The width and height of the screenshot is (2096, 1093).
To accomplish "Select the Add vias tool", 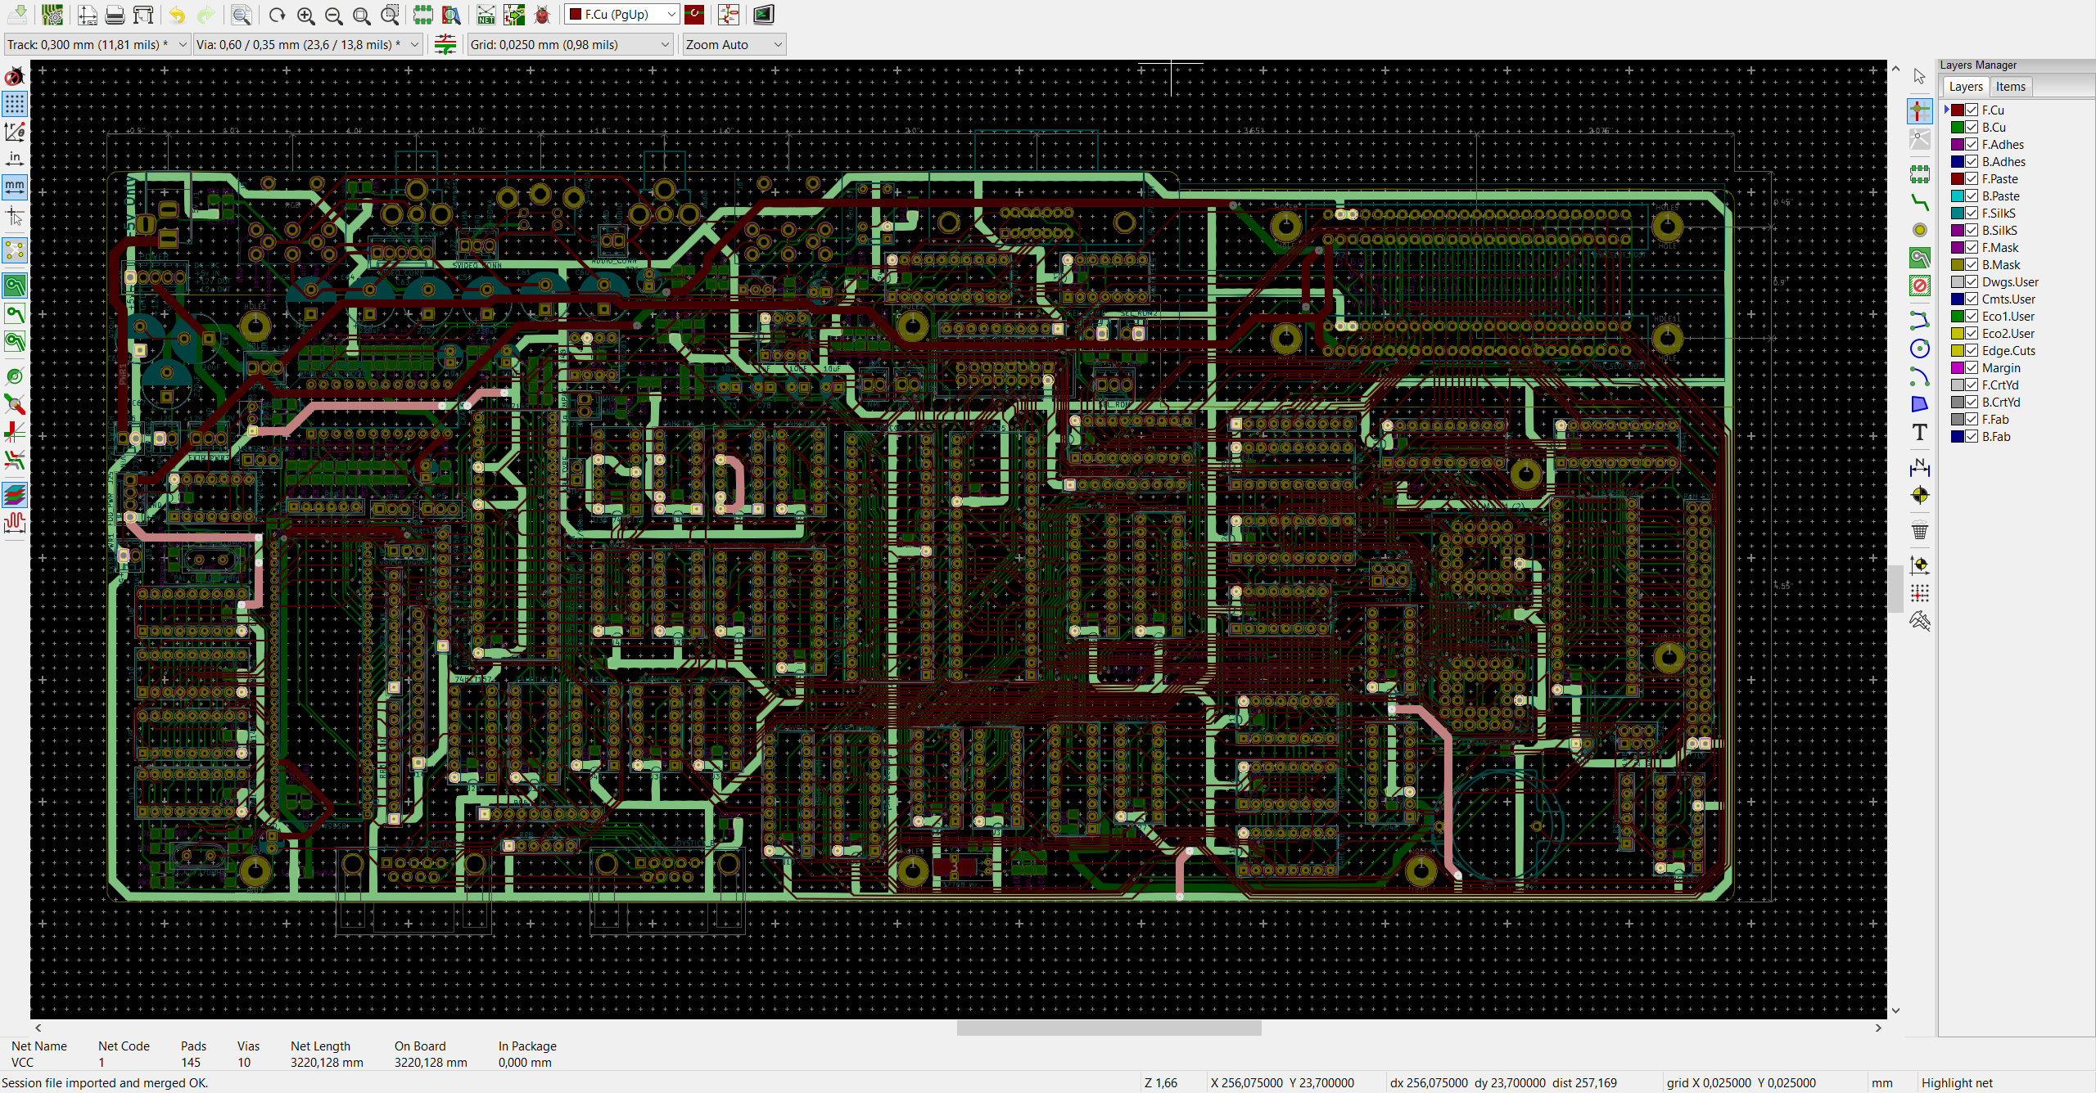I will [x=1919, y=230].
